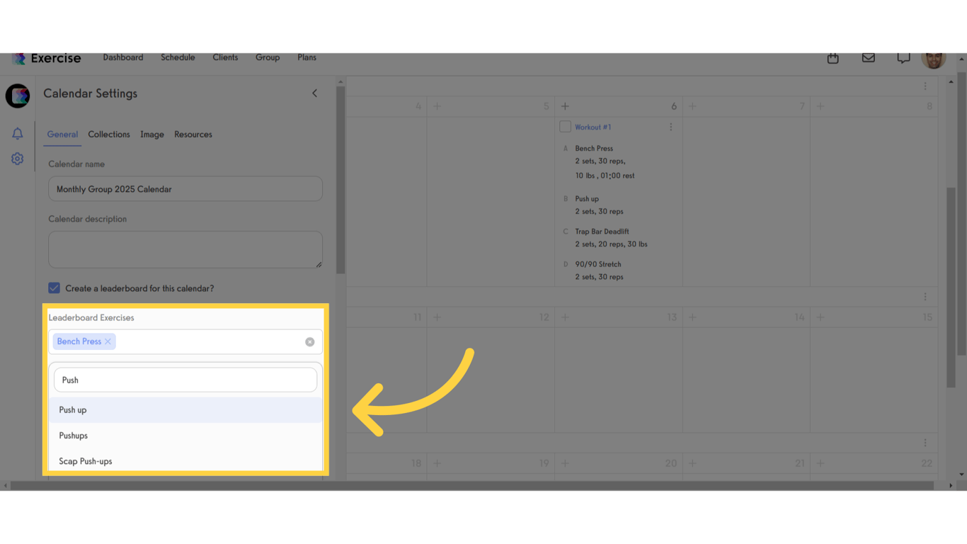The width and height of the screenshot is (967, 544).
Task: Click the exercise search field containing Push
Action: 185,380
